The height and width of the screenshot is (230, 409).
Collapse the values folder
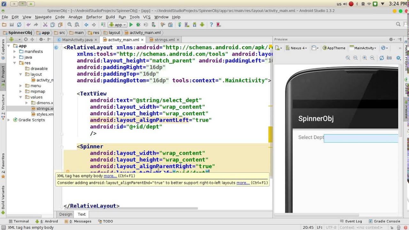click(20, 97)
